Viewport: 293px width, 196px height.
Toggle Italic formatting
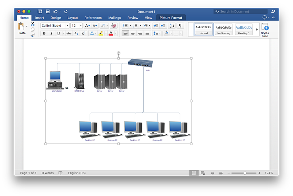coord(51,33)
